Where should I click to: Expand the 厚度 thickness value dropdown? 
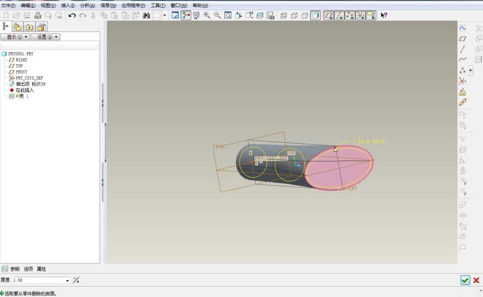67,280
